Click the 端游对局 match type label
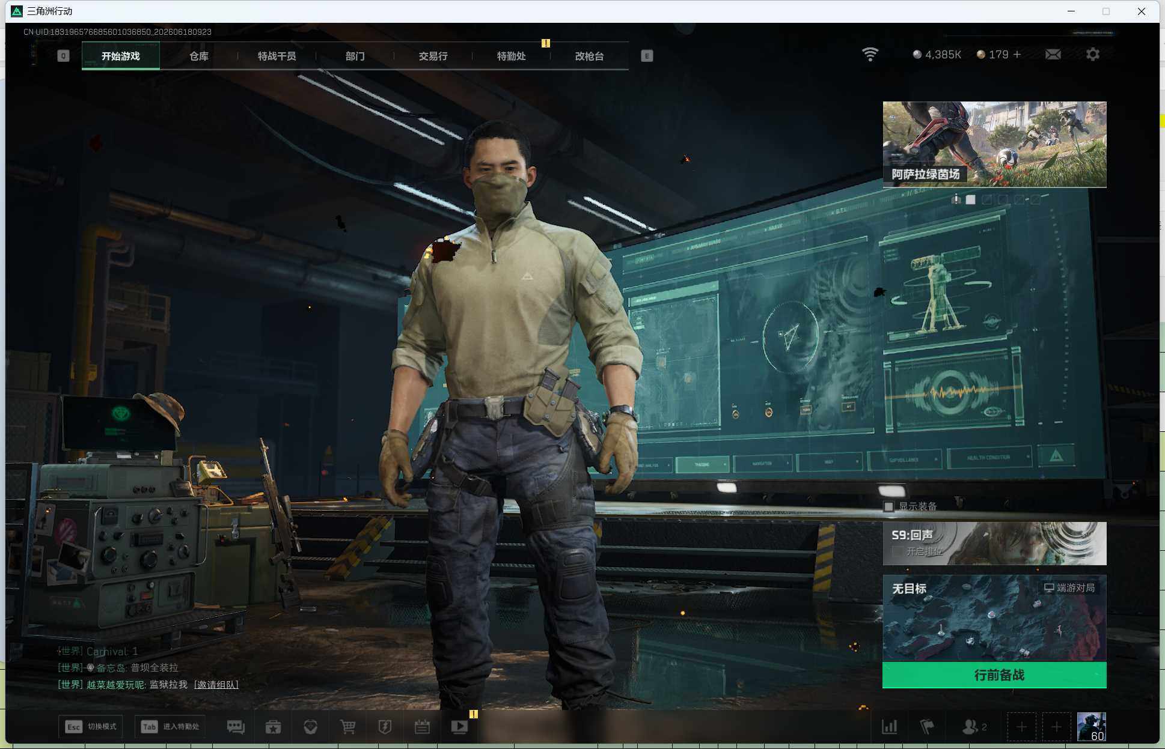1165x749 pixels. point(1069,587)
